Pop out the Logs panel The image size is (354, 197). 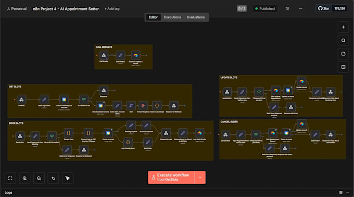coord(340,192)
